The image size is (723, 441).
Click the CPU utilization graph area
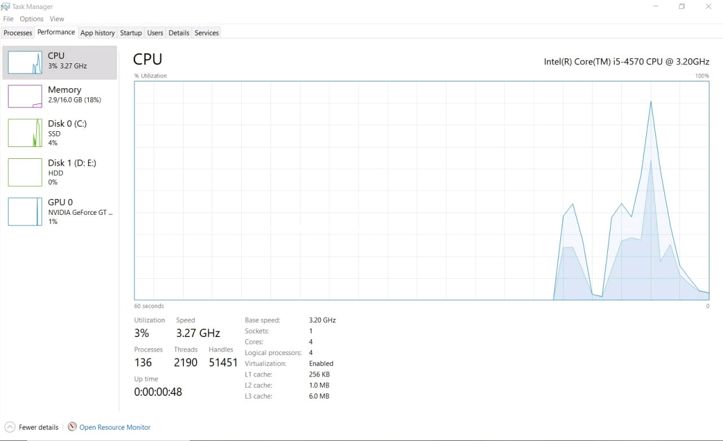coord(421,190)
